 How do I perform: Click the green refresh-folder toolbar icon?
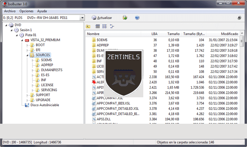pyautogui.click(x=125, y=18)
